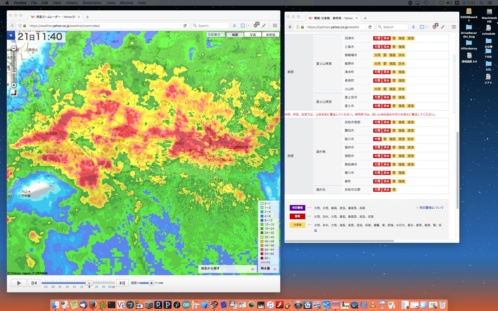This screenshot has height=311, width=498.
Task: Expand the 地名から探す panel
Action: coord(253,269)
